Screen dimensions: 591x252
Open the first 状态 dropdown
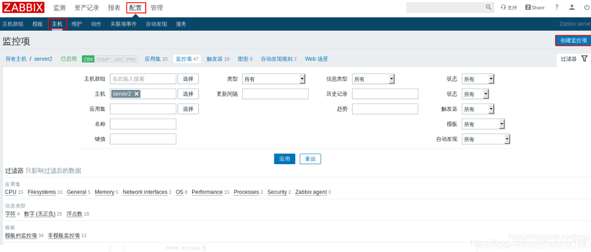[x=478, y=79]
